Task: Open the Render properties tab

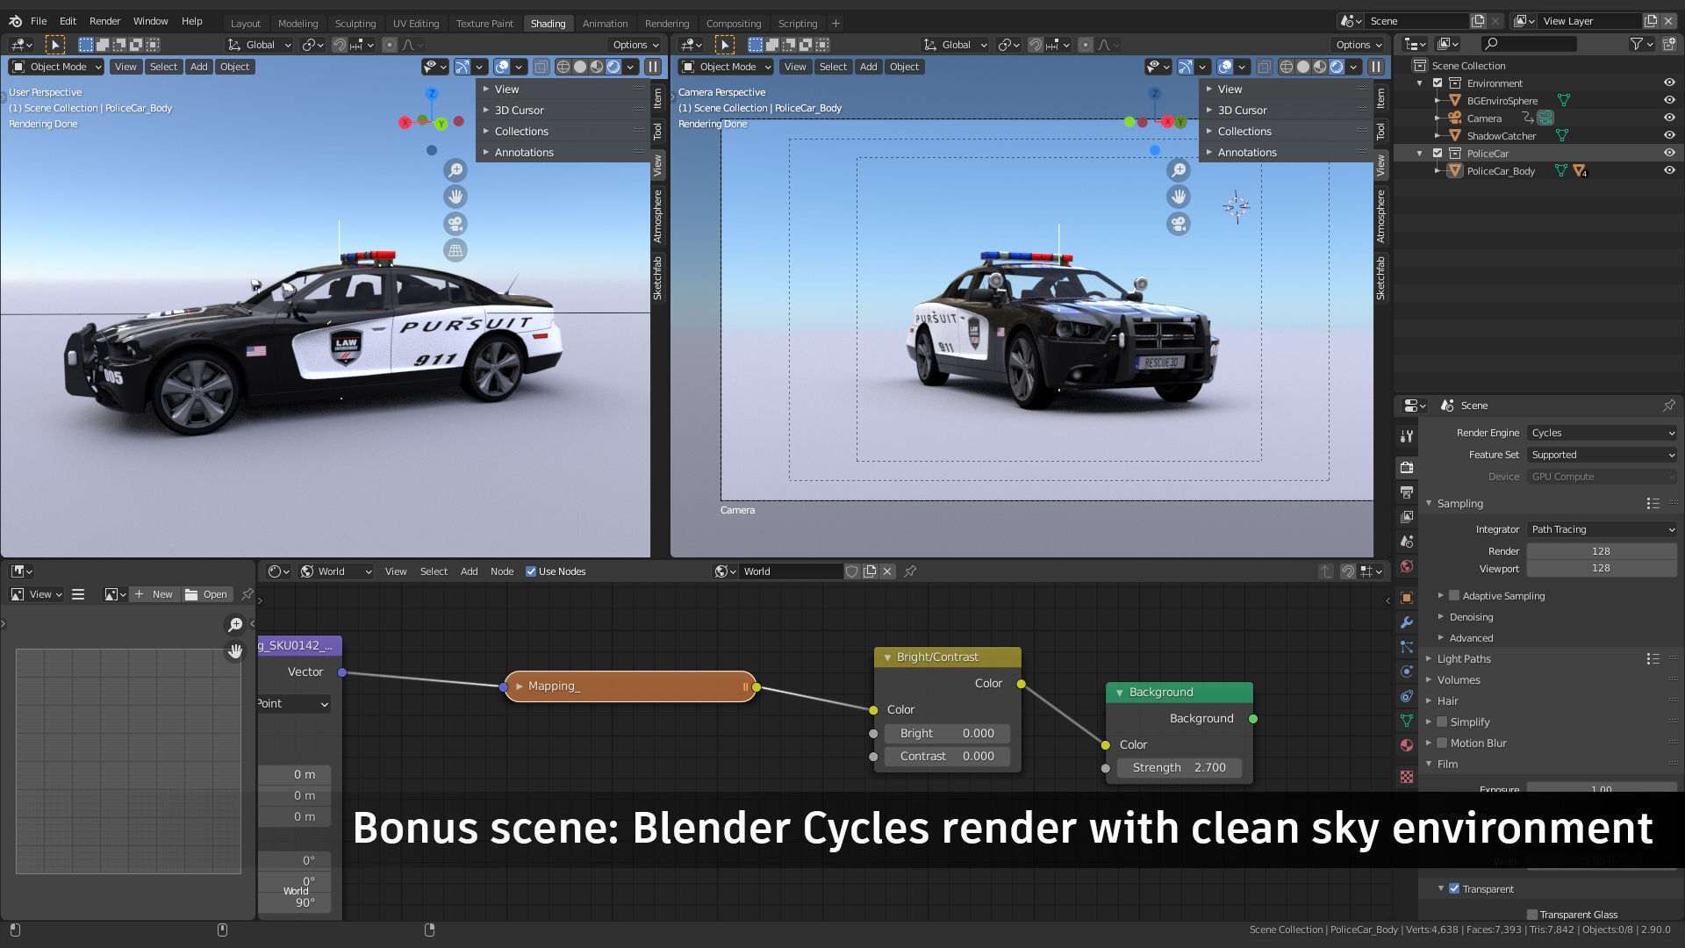Action: [1407, 467]
